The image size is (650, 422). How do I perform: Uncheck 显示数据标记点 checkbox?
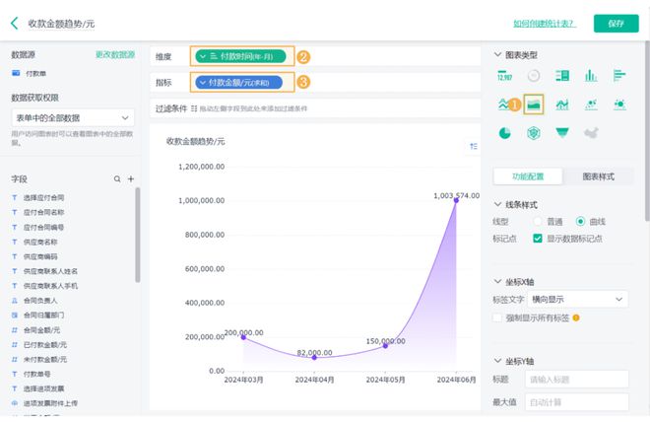[538, 238]
